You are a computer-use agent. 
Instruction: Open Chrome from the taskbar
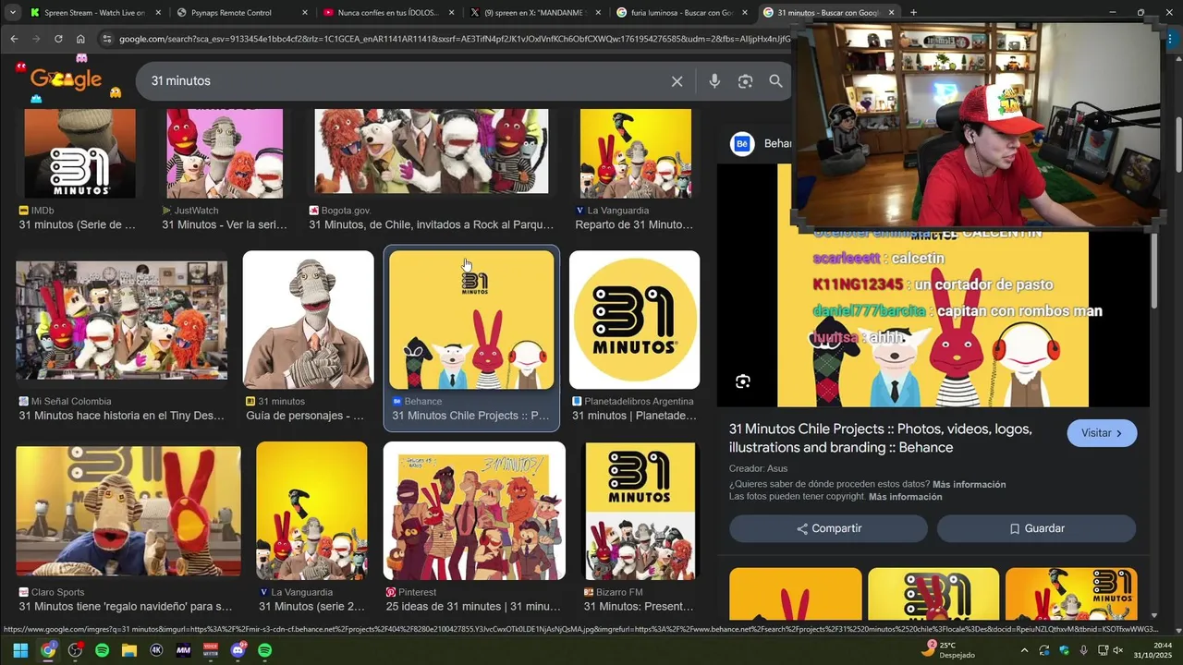(48, 650)
